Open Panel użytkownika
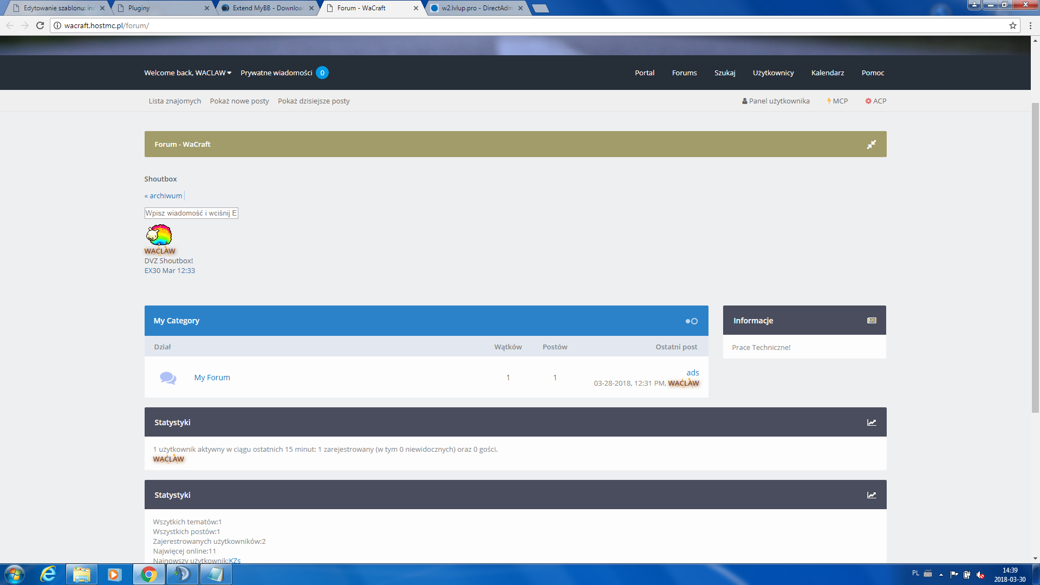The image size is (1040, 585). pos(776,101)
